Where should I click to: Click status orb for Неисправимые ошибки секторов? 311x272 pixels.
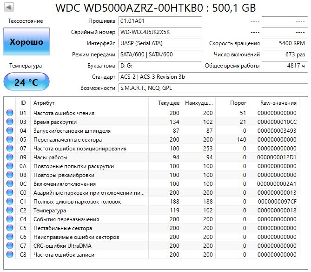pyautogui.click(x=10, y=237)
